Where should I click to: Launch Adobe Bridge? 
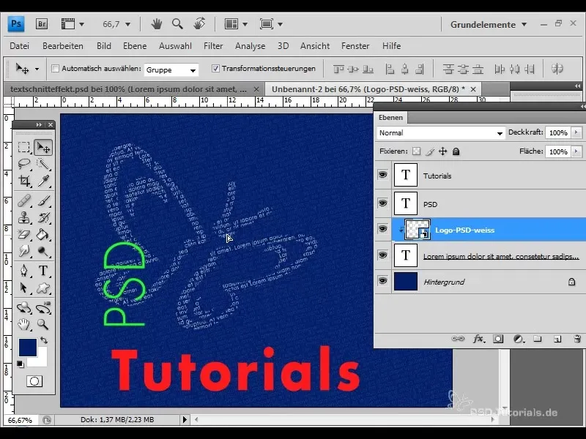click(x=42, y=24)
